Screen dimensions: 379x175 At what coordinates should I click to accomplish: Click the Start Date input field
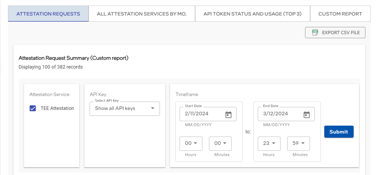(x=208, y=114)
